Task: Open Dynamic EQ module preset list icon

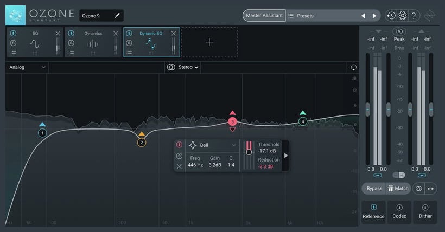Action: coord(129,52)
